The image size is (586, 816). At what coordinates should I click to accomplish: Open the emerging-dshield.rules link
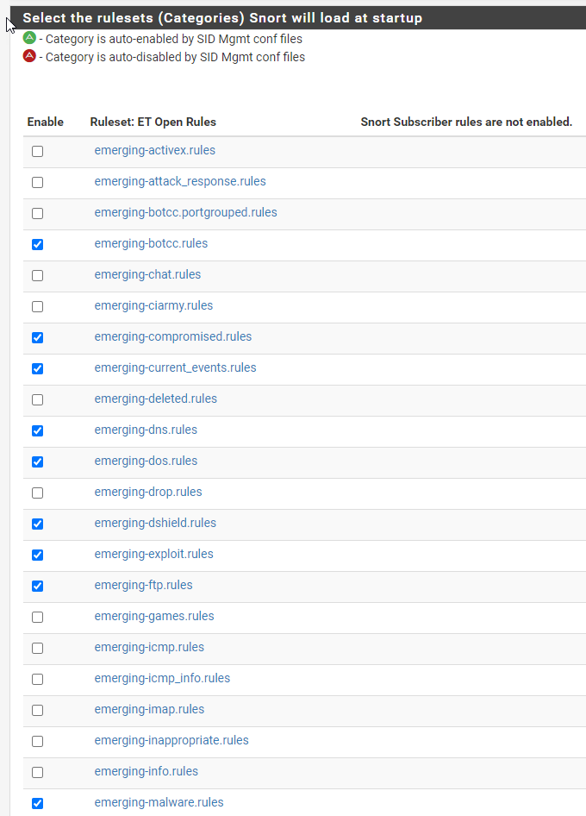(155, 523)
